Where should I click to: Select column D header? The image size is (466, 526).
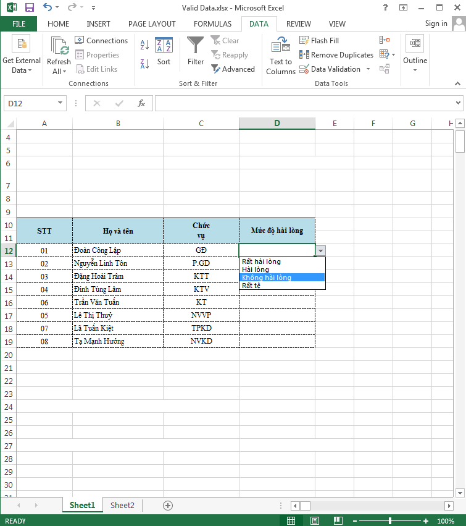[277, 124]
